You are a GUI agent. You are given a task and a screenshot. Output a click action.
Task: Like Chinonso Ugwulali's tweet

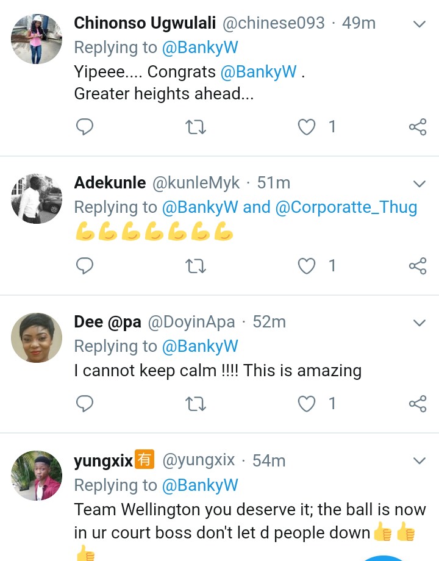[307, 127]
